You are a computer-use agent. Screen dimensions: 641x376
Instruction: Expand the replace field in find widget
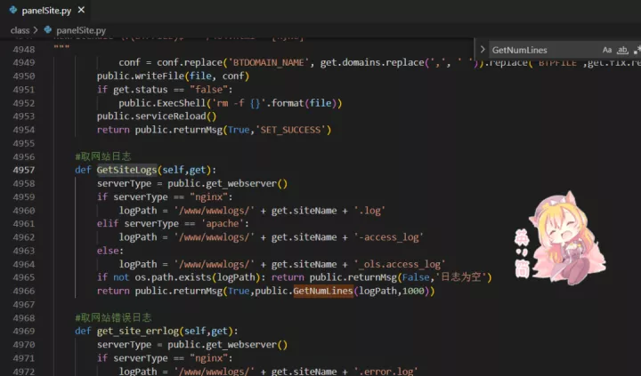coord(483,51)
